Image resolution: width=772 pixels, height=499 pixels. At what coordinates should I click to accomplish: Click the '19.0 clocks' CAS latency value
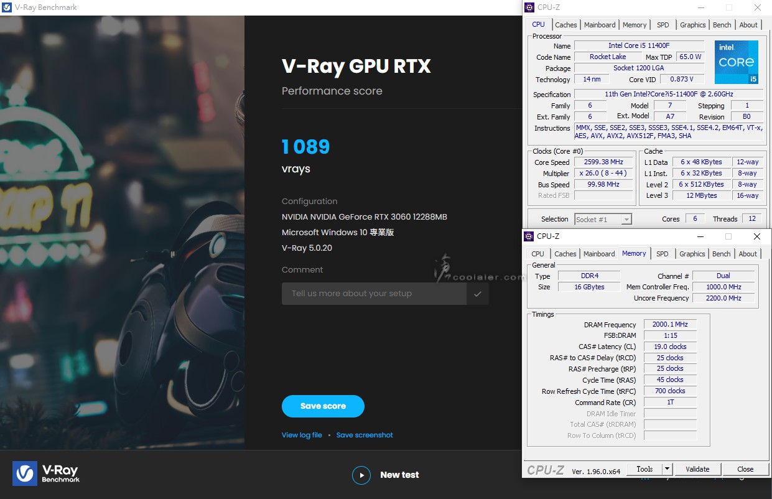tap(670, 347)
